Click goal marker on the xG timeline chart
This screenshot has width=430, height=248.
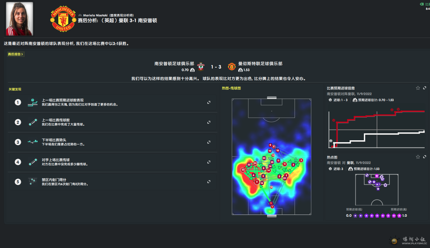tap(333, 121)
